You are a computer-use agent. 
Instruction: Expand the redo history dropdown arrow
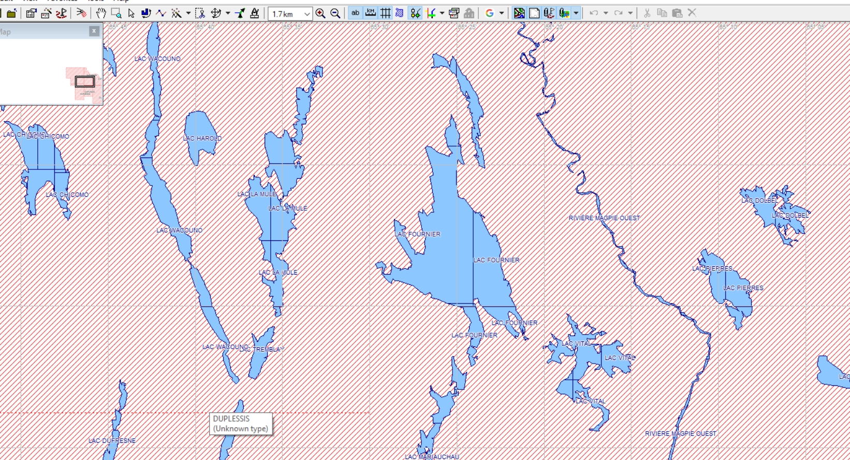[x=630, y=13]
